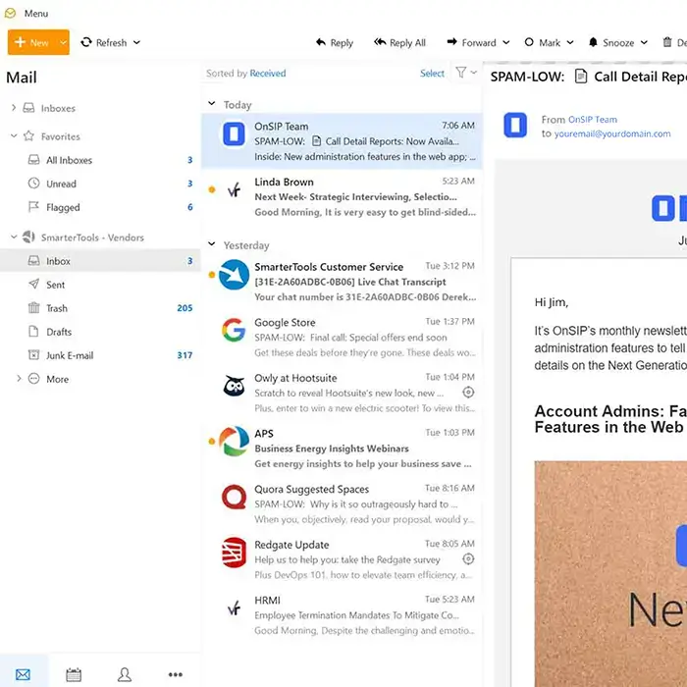The image size is (687, 687).
Task: Click the Unread clock icon
Action: coord(33,184)
